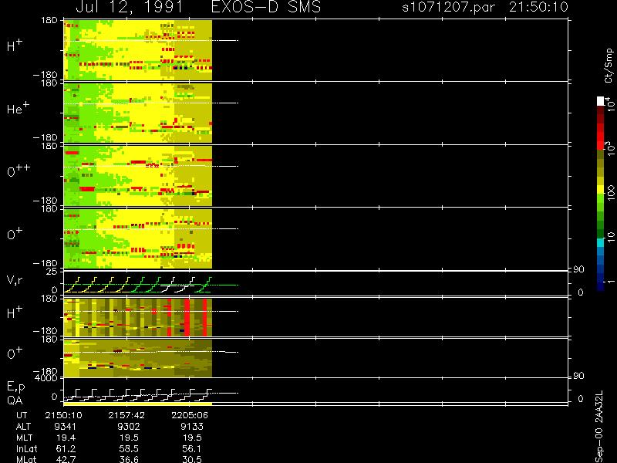Click the InLat row label
617x463 pixels.
(26, 448)
